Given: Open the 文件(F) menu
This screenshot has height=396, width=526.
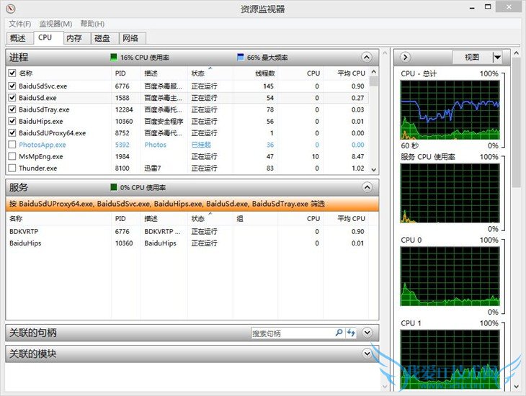Looking at the screenshot, I should coord(19,24).
